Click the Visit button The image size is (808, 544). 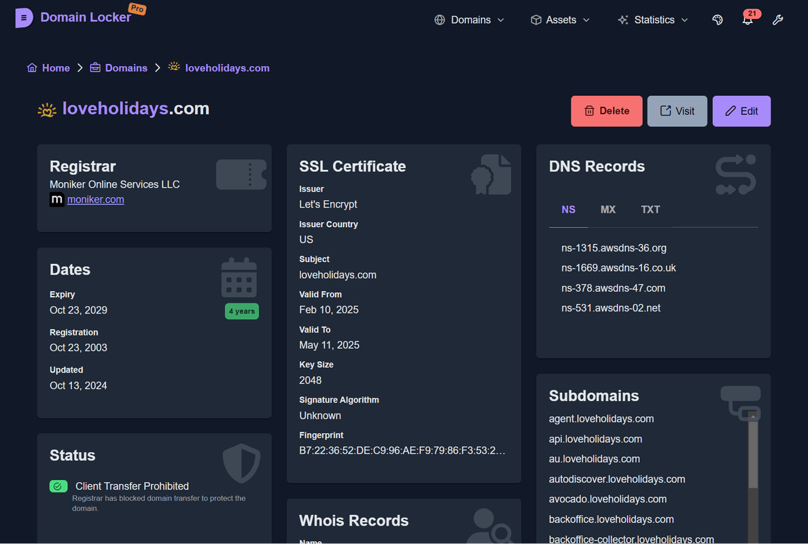coord(677,111)
